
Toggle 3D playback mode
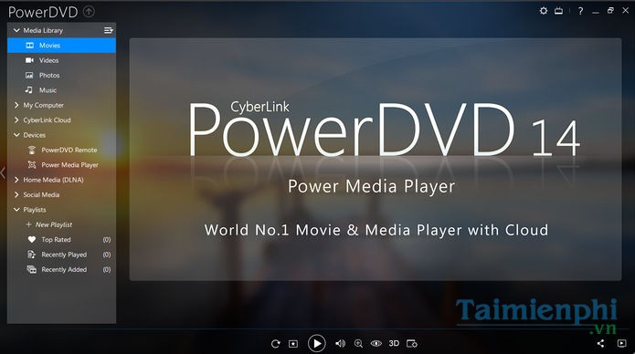tap(394, 343)
